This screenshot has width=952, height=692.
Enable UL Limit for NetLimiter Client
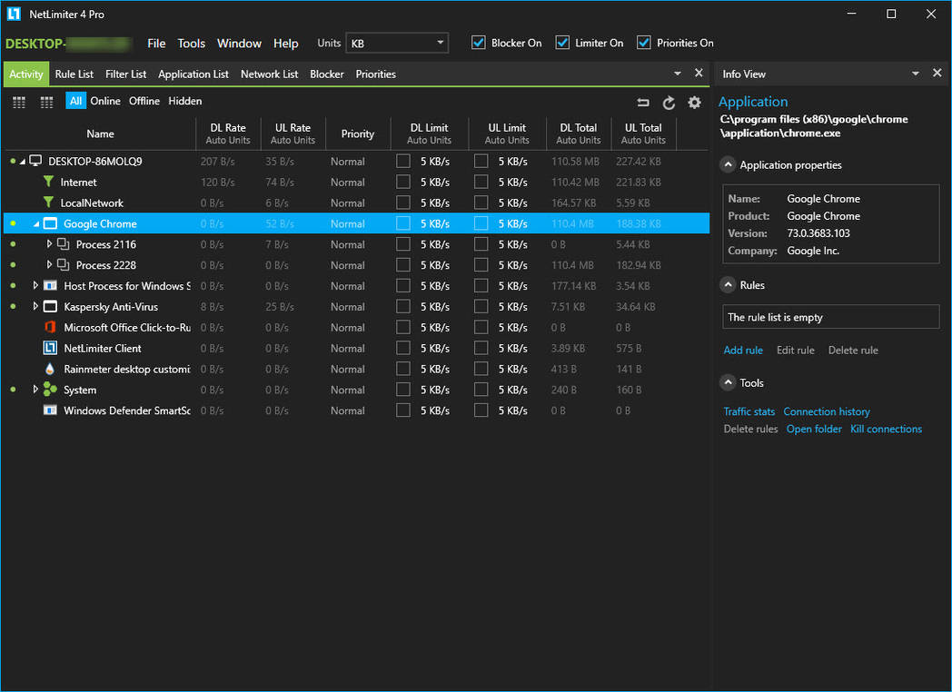(481, 348)
